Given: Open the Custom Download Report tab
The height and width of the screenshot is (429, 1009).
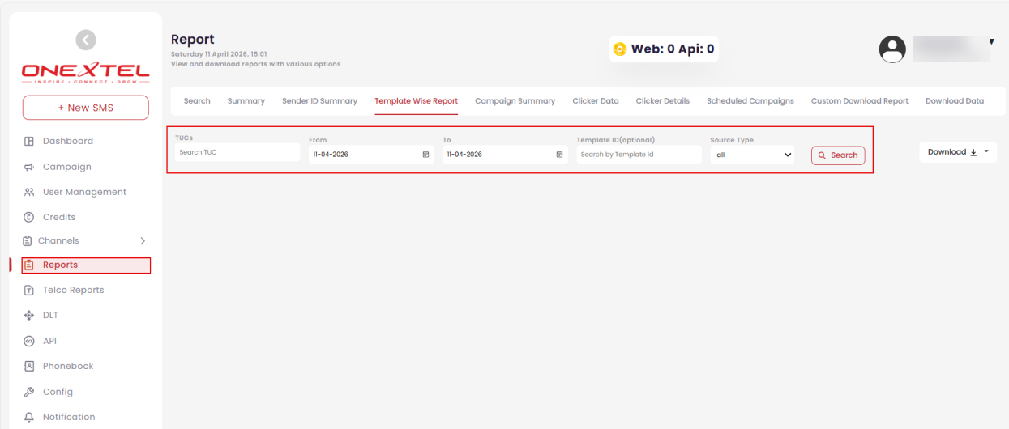Looking at the screenshot, I should (x=860, y=101).
